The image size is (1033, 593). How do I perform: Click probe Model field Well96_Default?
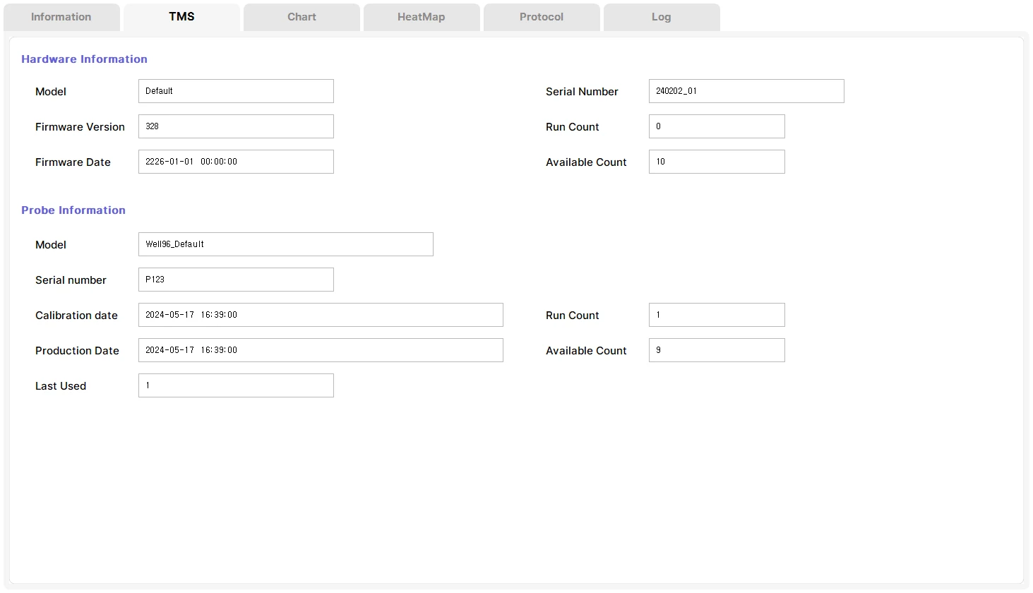tap(286, 244)
